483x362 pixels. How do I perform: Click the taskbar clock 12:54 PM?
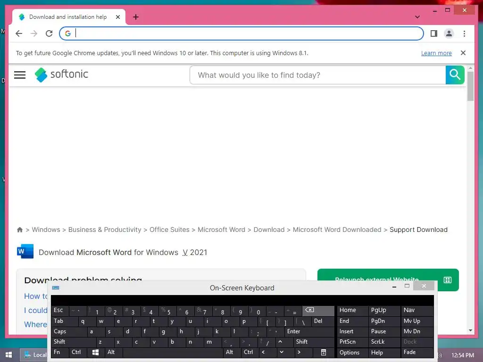[x=462, y=355]
